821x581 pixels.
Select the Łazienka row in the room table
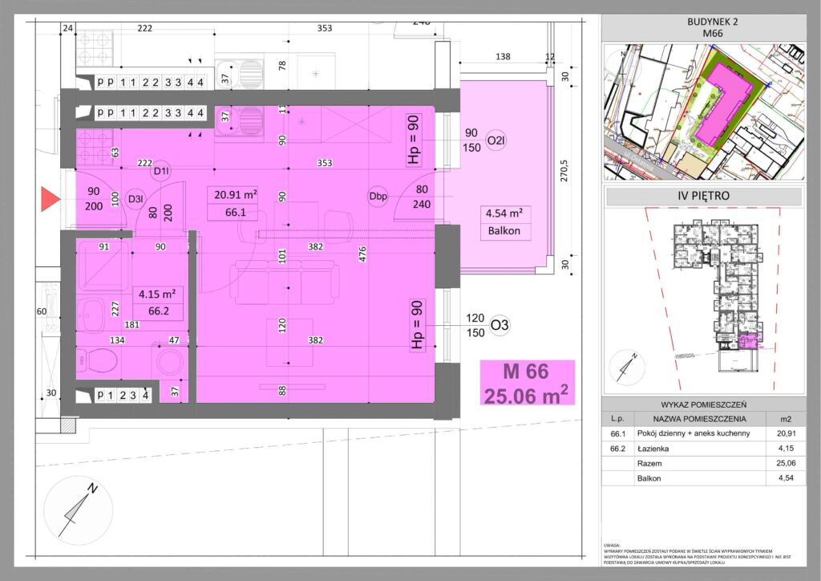703,449
